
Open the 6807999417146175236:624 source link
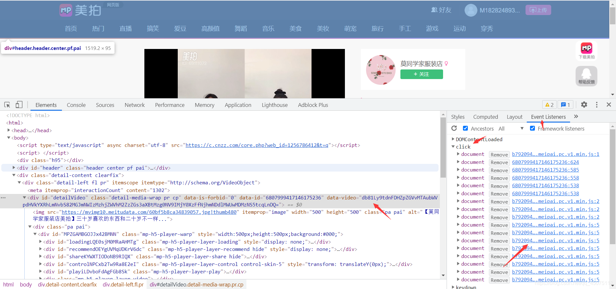tap(545, 162)
